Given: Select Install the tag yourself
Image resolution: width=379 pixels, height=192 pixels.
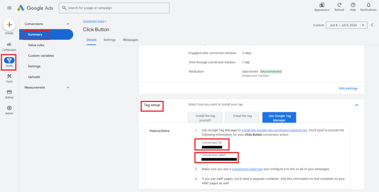Looking at the screenshot, I should [x=205, y=118].
